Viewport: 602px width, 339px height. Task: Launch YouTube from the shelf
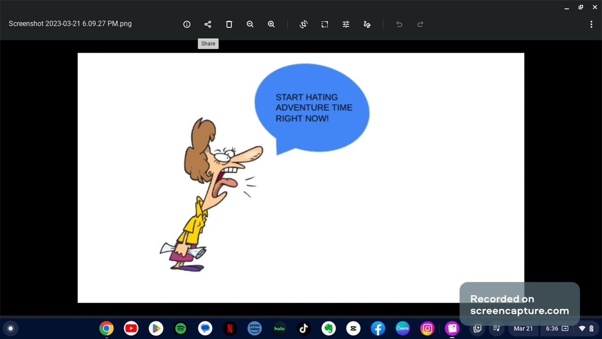click(x=131, y=329)
